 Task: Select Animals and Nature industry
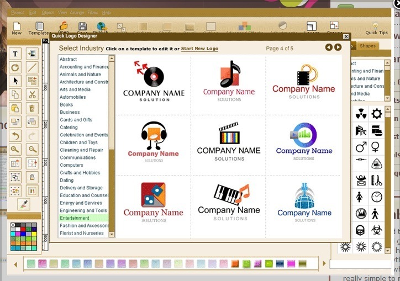pyautogui.click(x=83, y=75)
